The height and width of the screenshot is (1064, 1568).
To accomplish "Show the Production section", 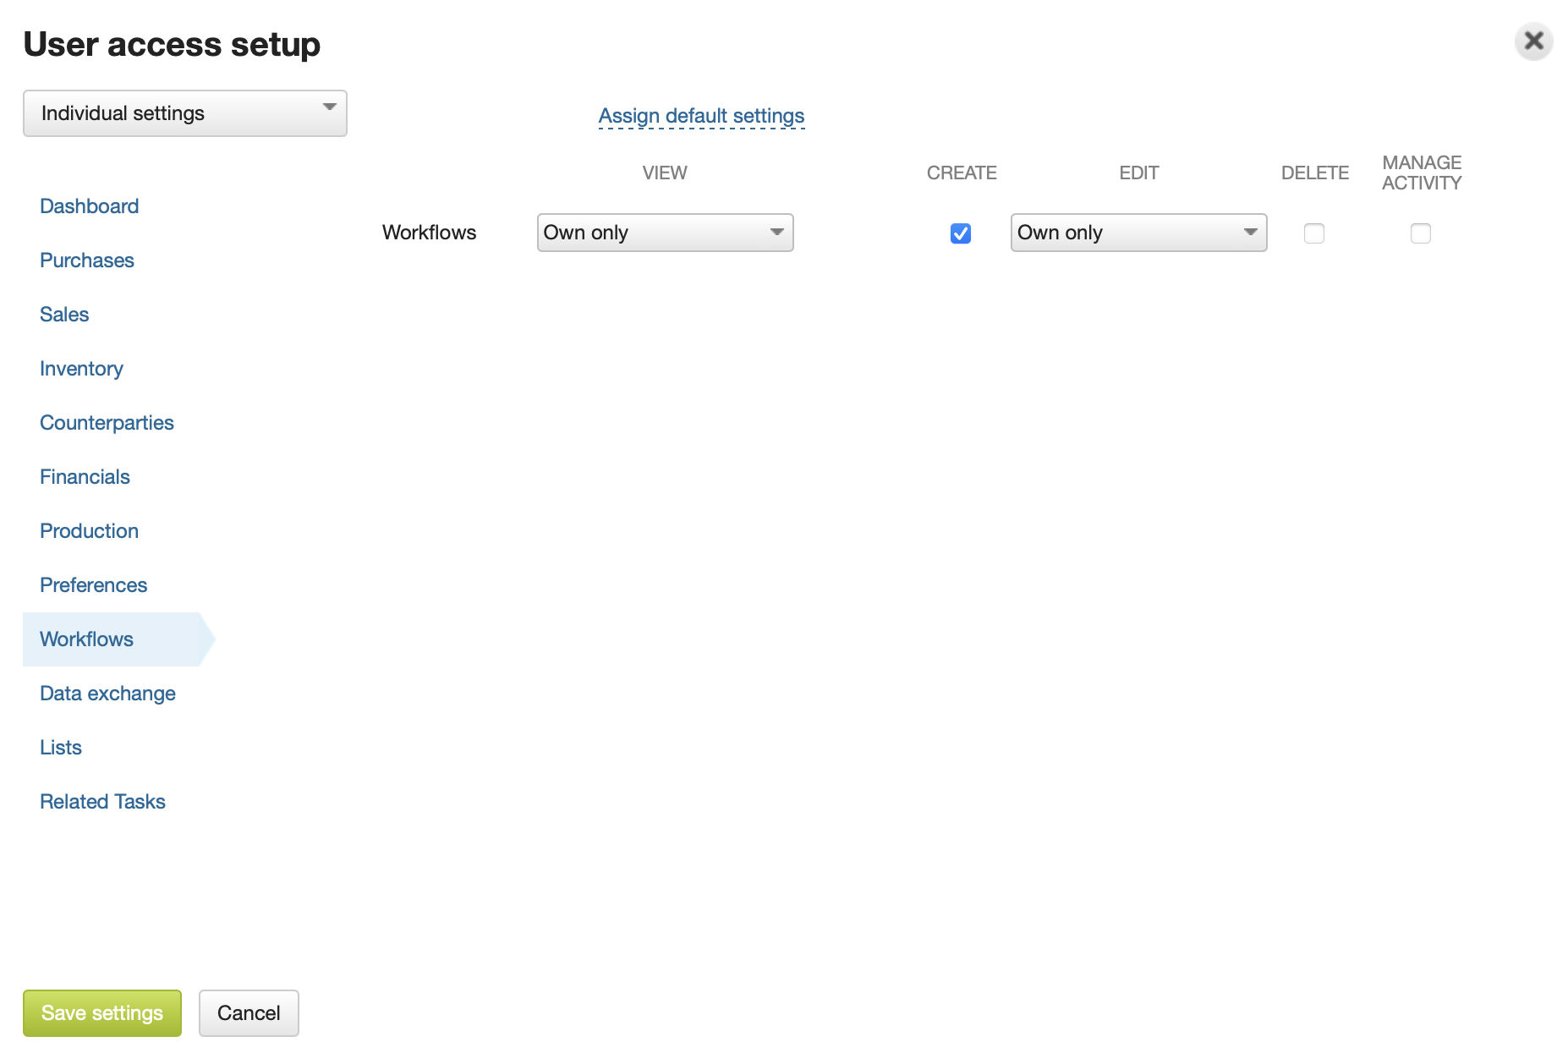I will point(89,531).
